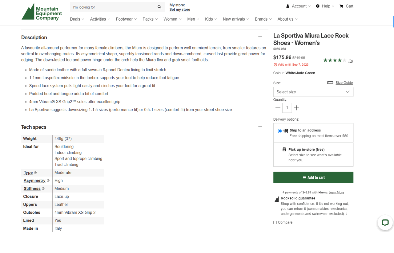Screen dimensions: 394x253
Task: Select Ship to an address option
Action: tap(279, 131)
